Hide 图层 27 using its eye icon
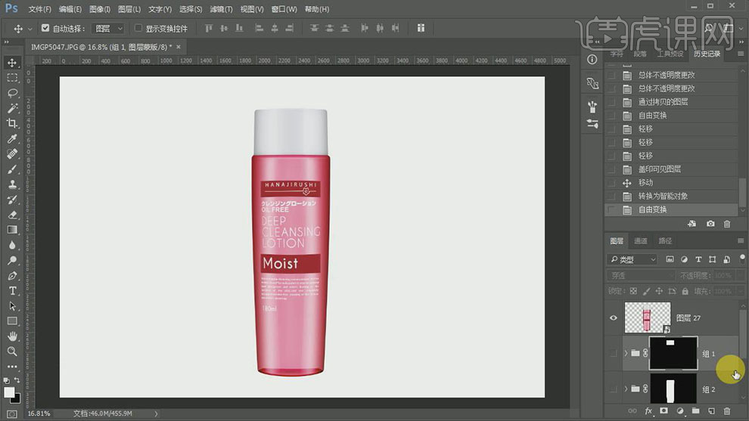Screen dimensions: 749x421 (x=614, y=318)
